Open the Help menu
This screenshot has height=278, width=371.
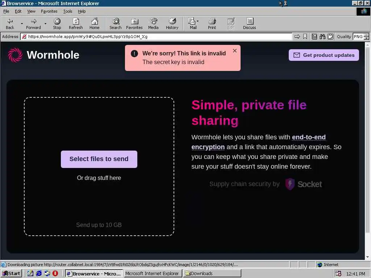[82, 11]
